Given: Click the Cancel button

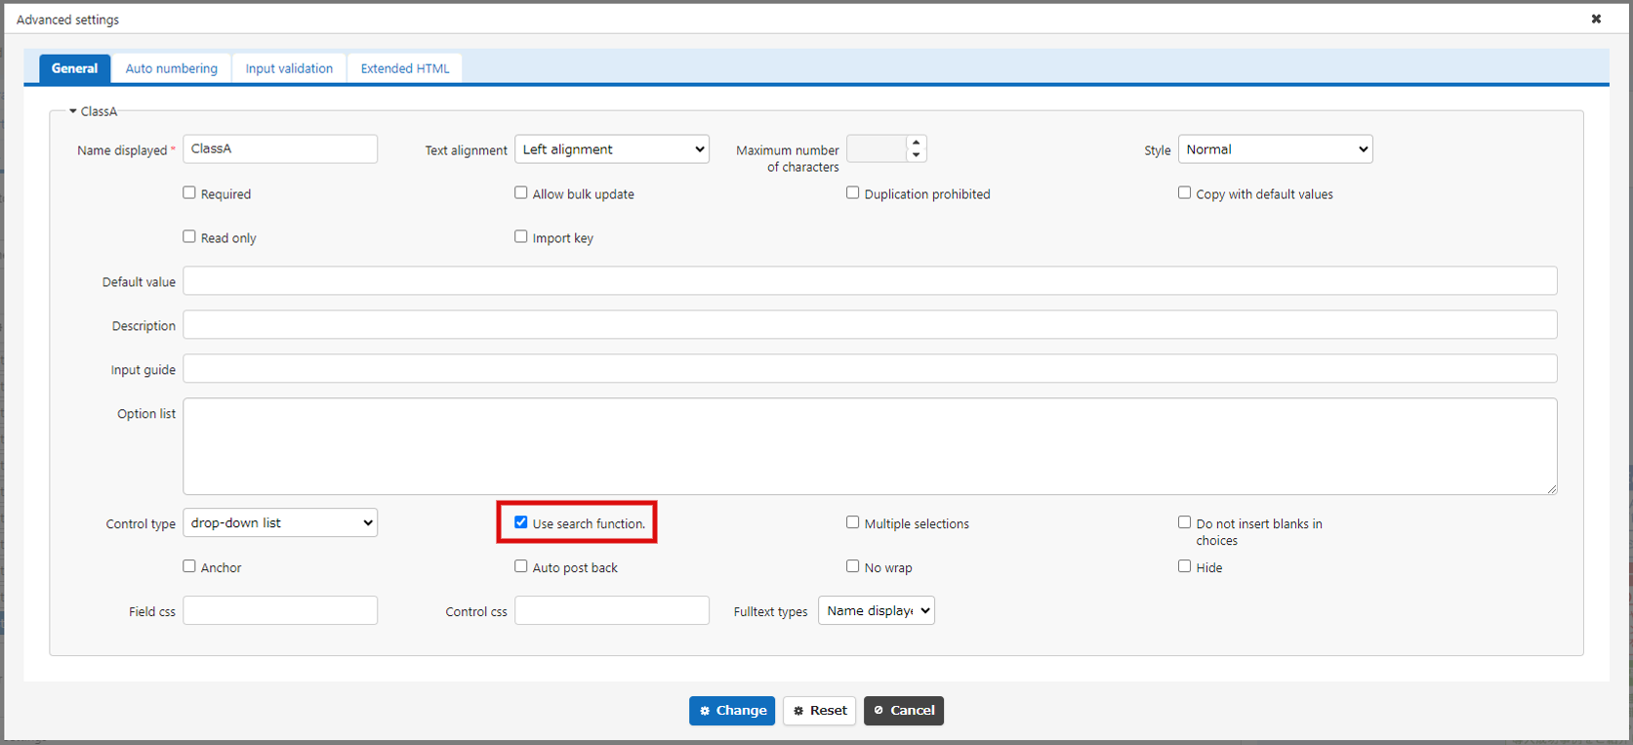Looking at the screenshot, I should click(x=904, y=711).
